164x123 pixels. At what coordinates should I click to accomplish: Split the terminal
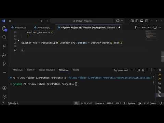tap(138, 70)
